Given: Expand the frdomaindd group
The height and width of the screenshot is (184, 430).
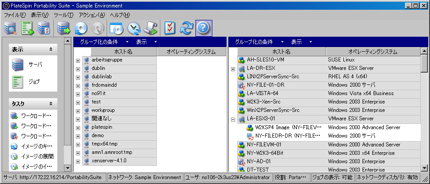Looking at the screenshot, I should (78, 86).
